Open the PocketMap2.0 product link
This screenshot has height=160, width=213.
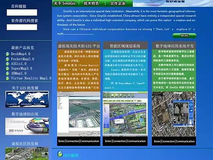(23, 59)
